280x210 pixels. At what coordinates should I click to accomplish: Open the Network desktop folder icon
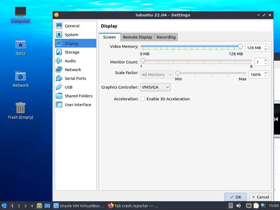point(21,79)
